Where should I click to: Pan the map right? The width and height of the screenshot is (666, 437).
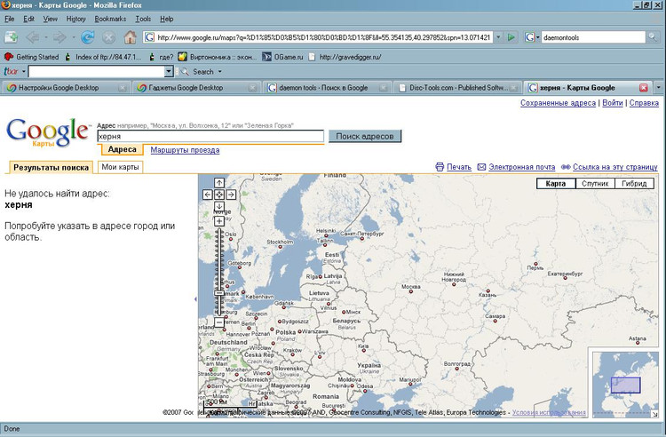coord(231,195)
